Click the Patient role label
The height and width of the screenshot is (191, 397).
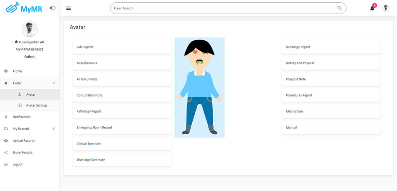[x=29, y=57]
